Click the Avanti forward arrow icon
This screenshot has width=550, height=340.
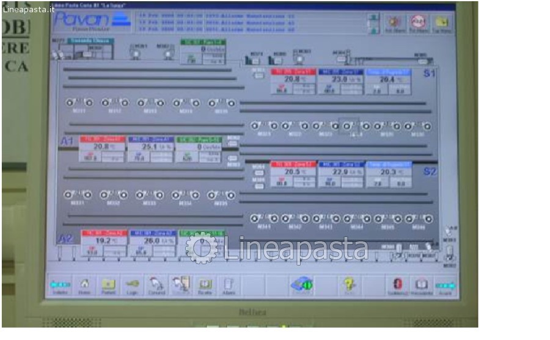(446, 285)
